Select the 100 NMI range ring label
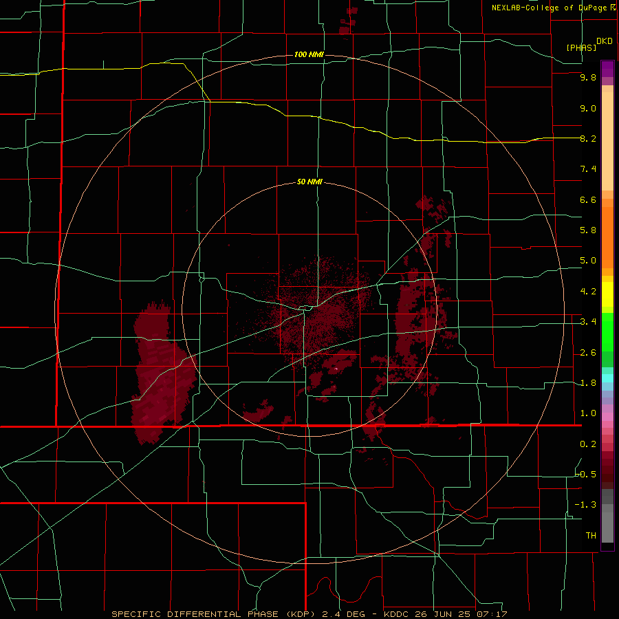 pos(309,54)
